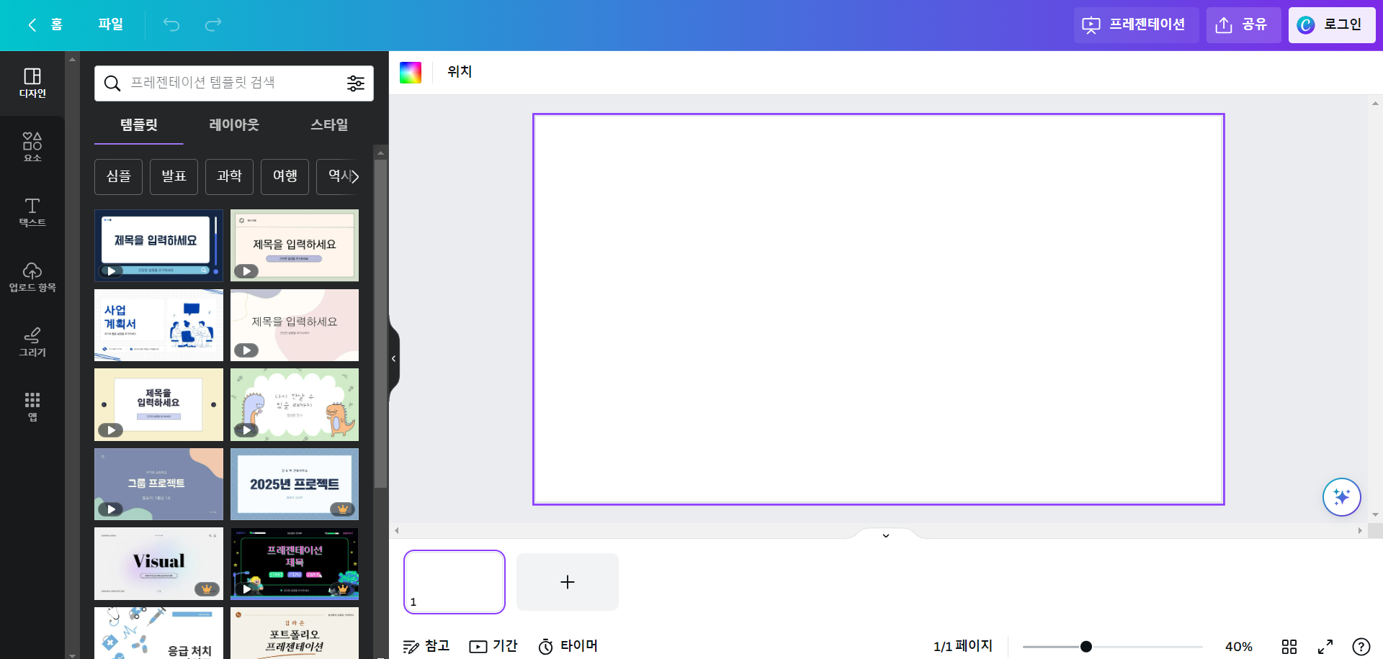Collapse the templates side panel chevron
This screenshot has width=1383, height=659.
tap(393, 358)
